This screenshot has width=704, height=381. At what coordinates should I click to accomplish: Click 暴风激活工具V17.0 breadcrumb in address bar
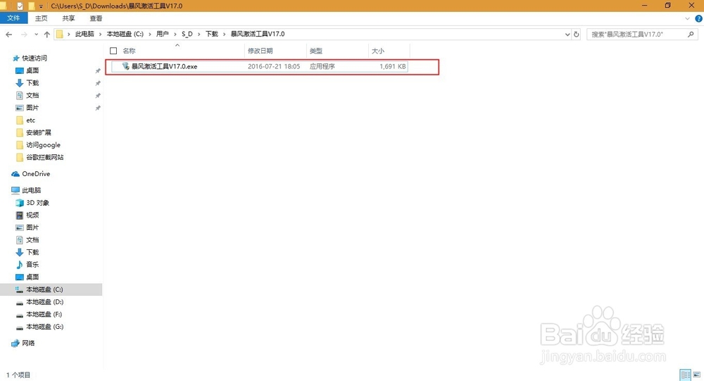click(x=258, y=34)
